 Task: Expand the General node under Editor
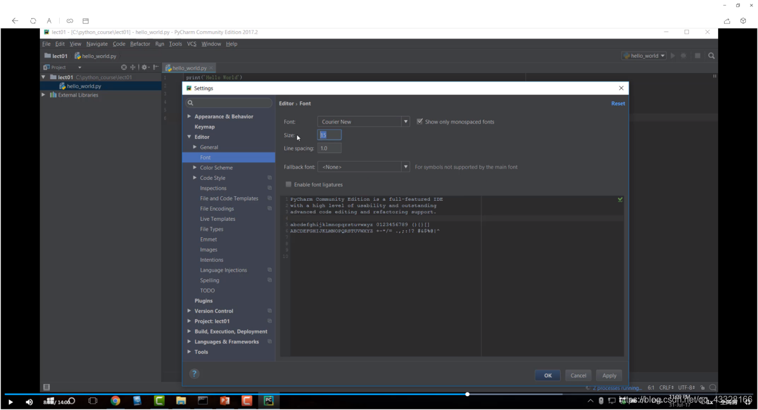pos(195,147)
